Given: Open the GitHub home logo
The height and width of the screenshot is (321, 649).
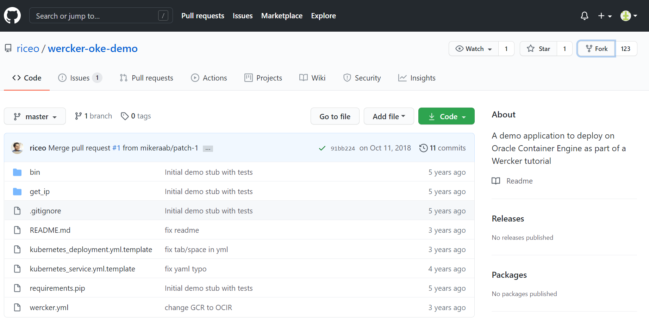Looking at the screenshot, I should tap(12, 16).
